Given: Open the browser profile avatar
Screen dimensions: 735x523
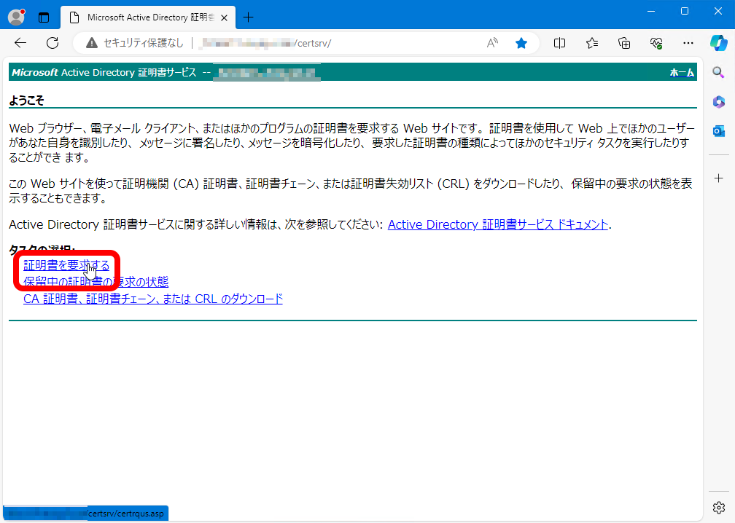Looking at the screenshot, I should [16, 17].
